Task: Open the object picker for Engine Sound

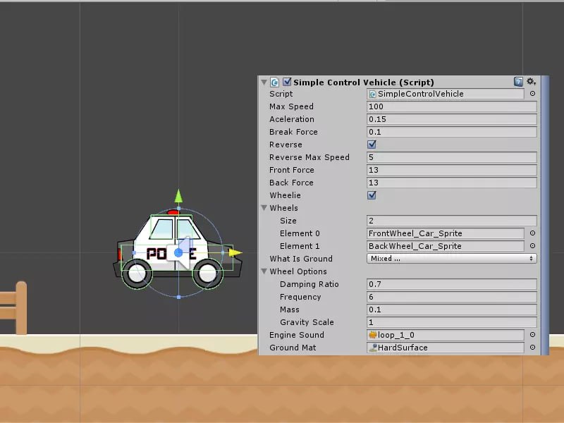Action: [533, 335]
